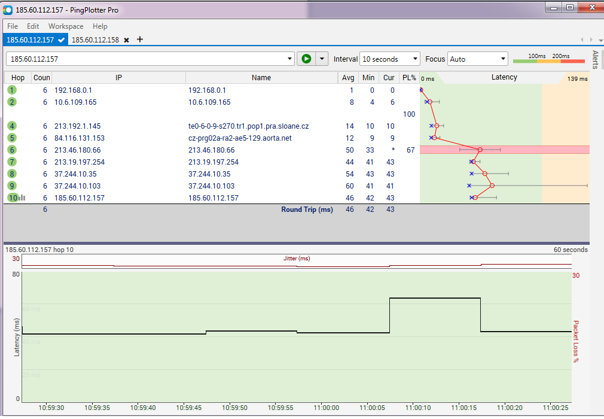The height and width of the screenshot is (419, 604).
Task: Add a new trace tab with plus icon
Action: click(140, 40)
